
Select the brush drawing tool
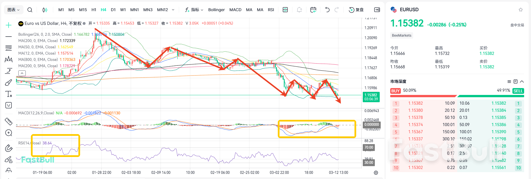pyautogui.click(x=9, y=83)
